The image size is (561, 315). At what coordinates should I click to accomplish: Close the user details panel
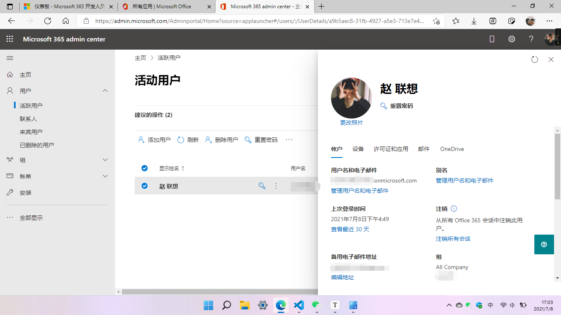pyautogui.click(x=551, y=59)
